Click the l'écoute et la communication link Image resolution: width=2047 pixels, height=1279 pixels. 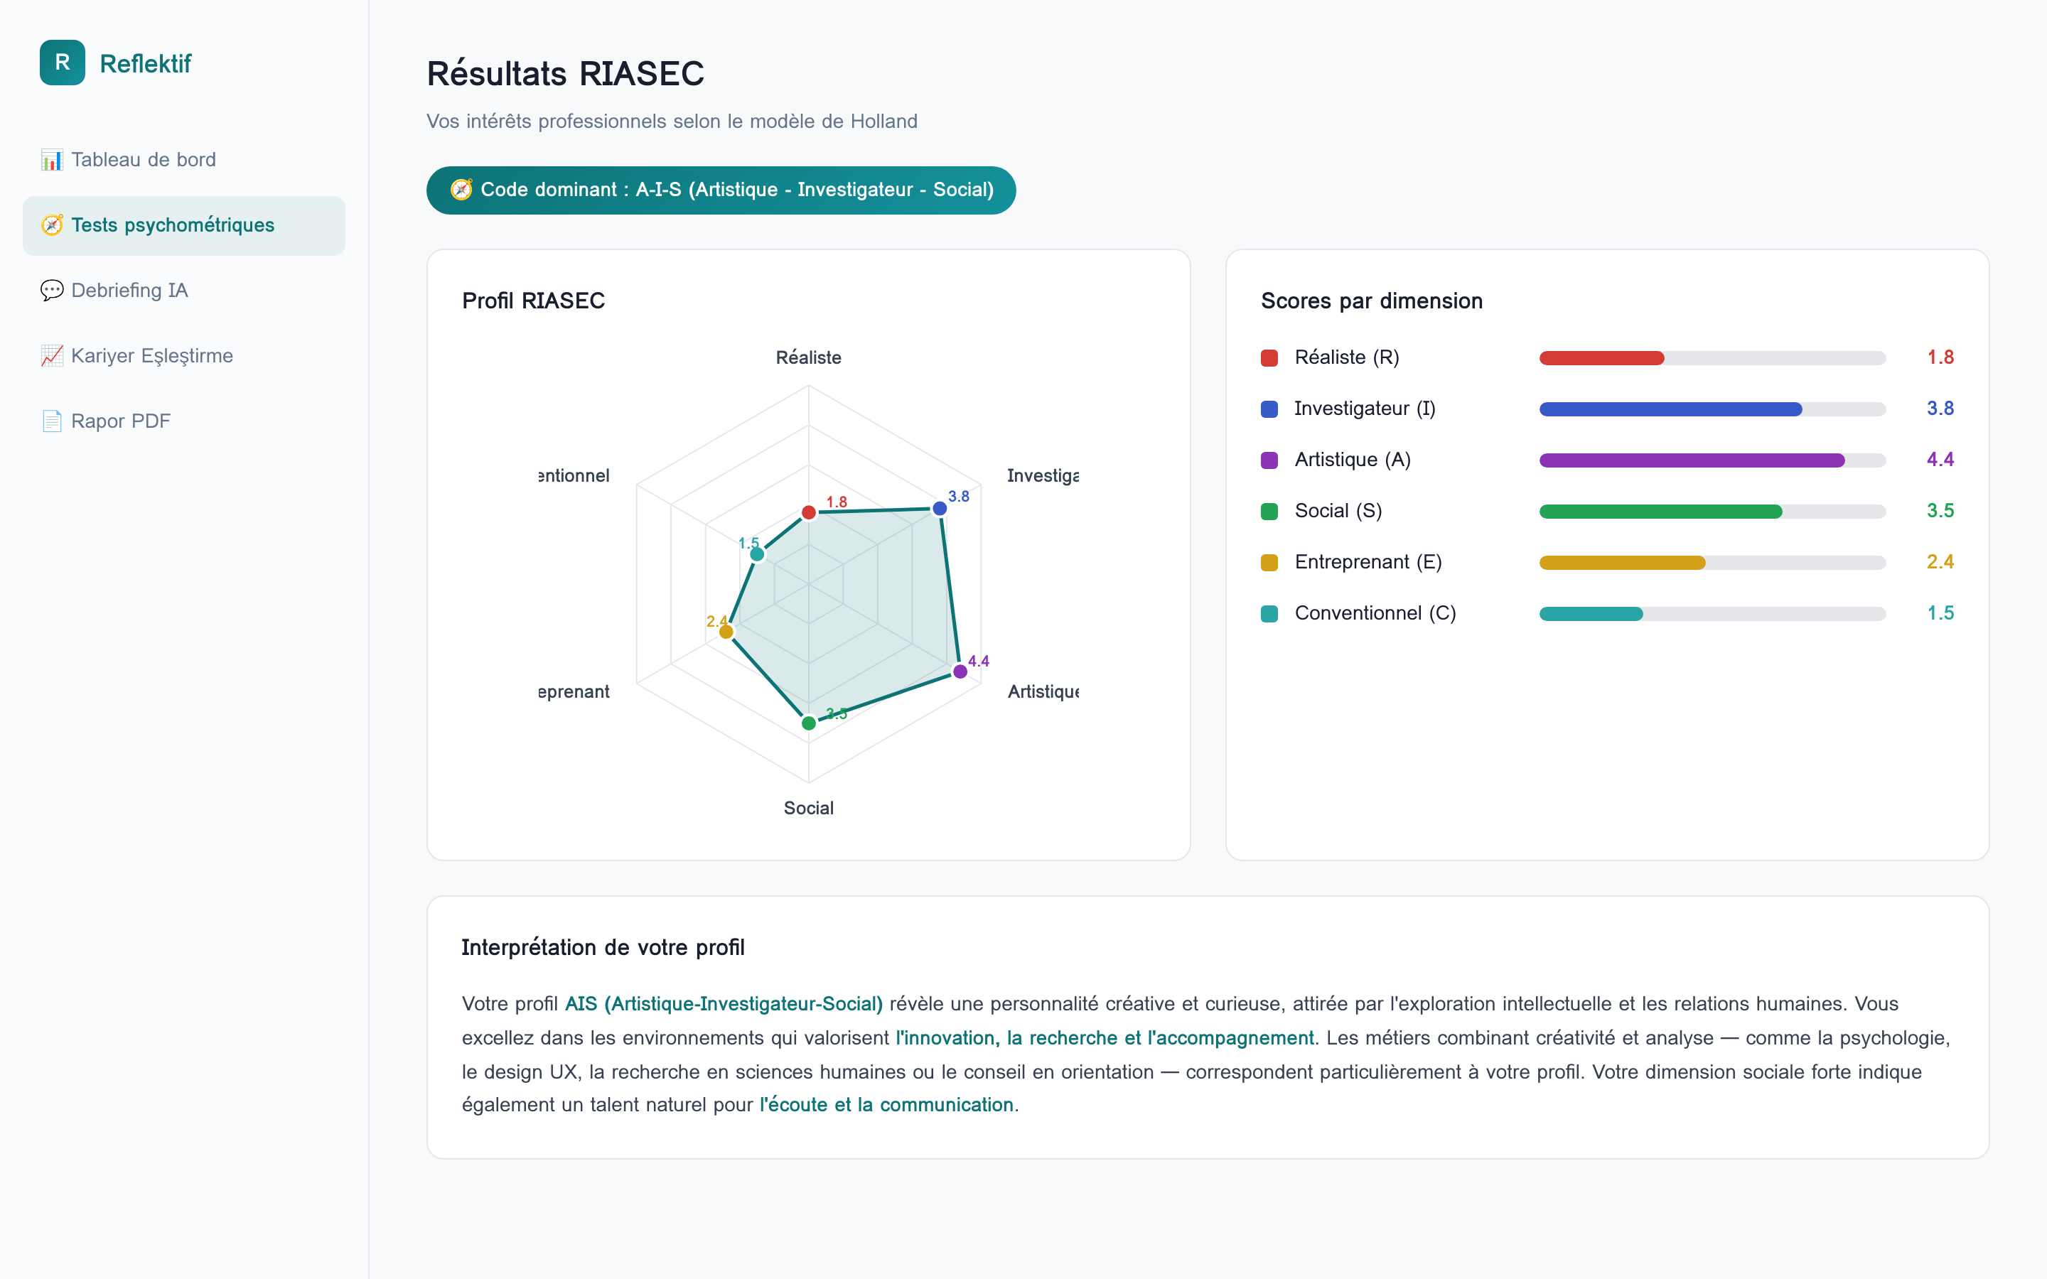886,1104
